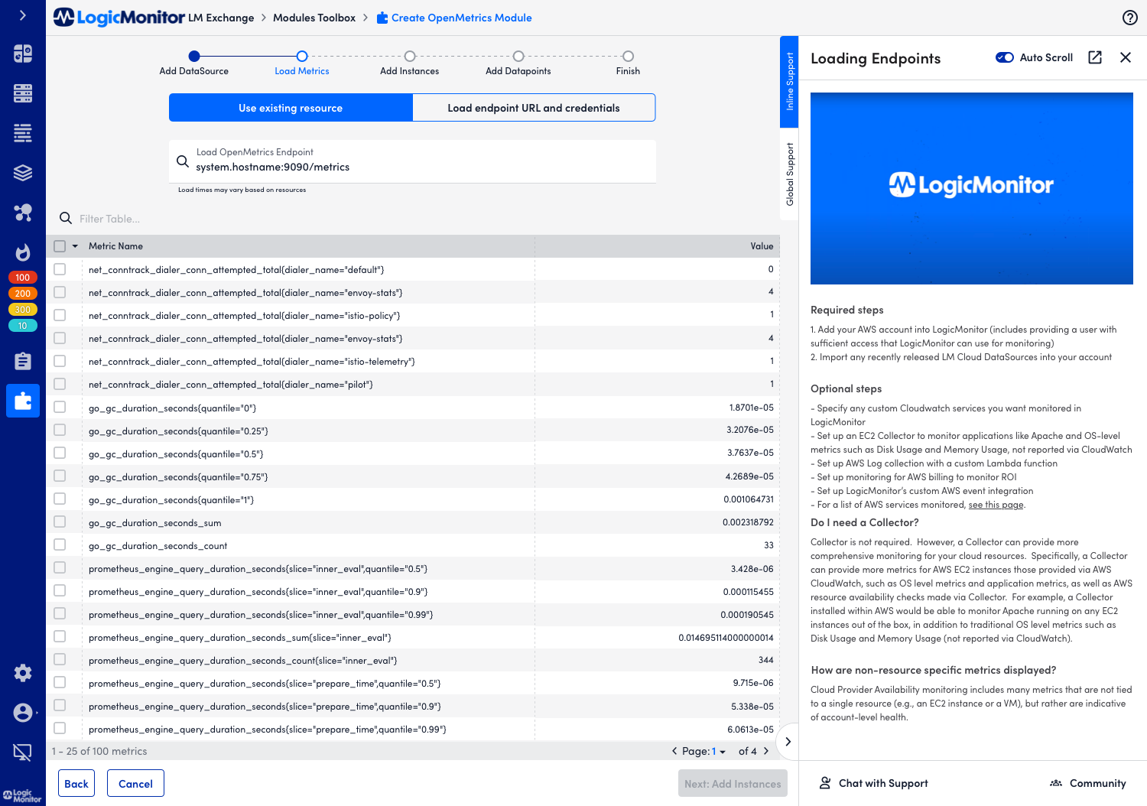Open the Alerts flame icon in sidebar
The width and height of the screenshot is (1147, 806).
[23, 252]
